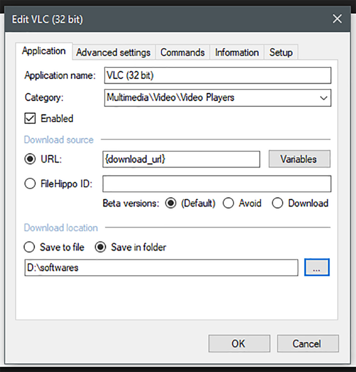Open the Advanced settings tab
356x372 pixels.
click(113, 53)
